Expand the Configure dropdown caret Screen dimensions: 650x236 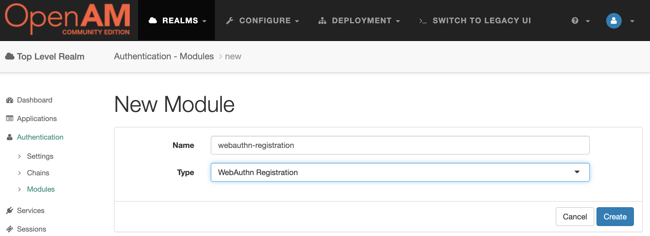point(297,21)
